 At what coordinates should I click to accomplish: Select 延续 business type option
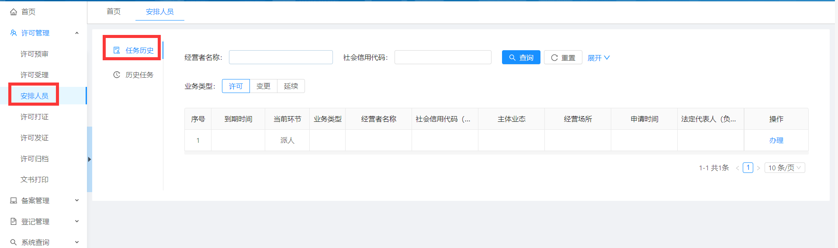(x=291, y=86)
